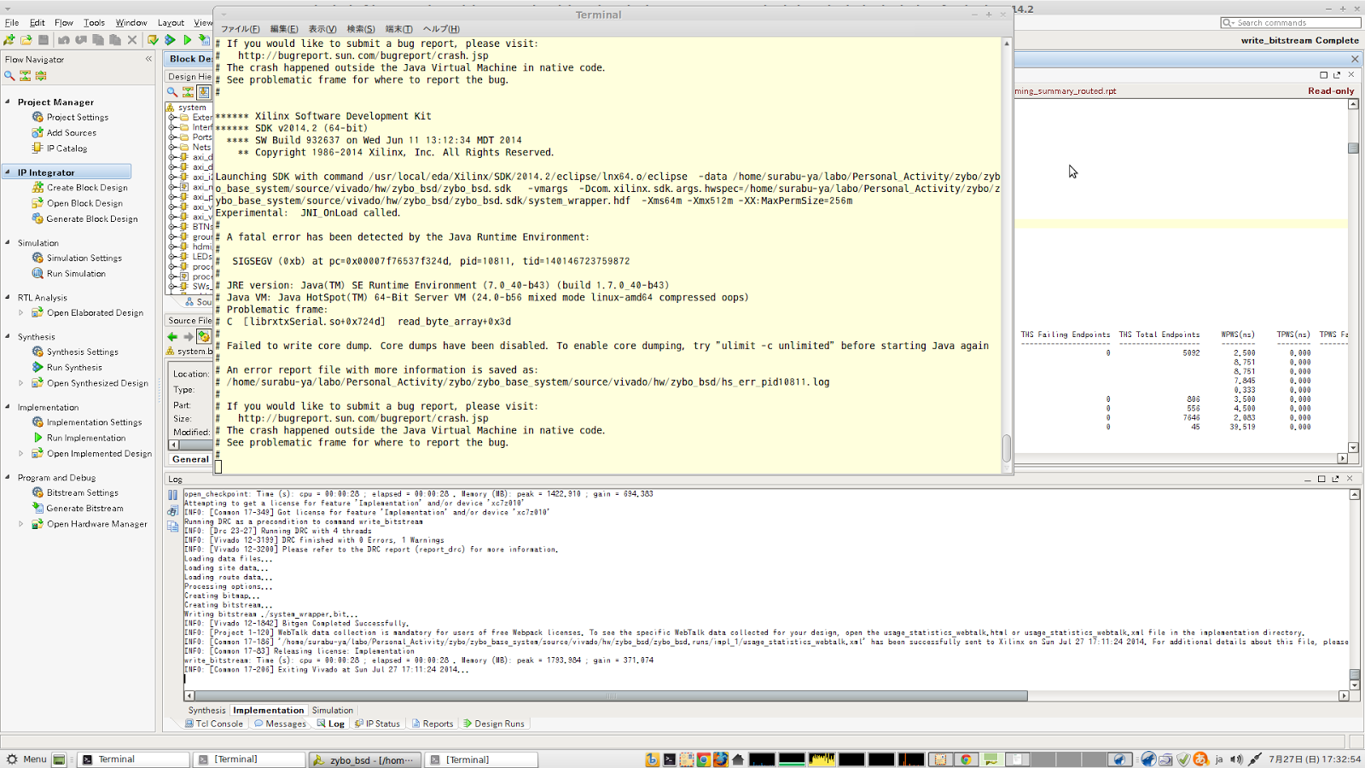Click the Chrome launcher in bottom panel

coord(704,759)
